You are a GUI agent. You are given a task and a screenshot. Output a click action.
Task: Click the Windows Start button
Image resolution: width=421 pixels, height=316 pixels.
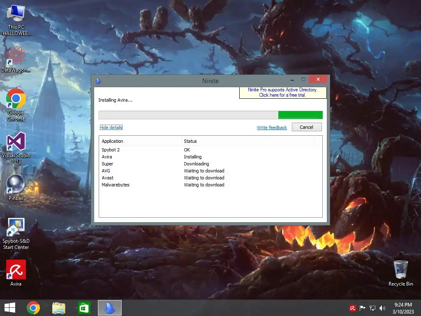click(x=10, y=308)
